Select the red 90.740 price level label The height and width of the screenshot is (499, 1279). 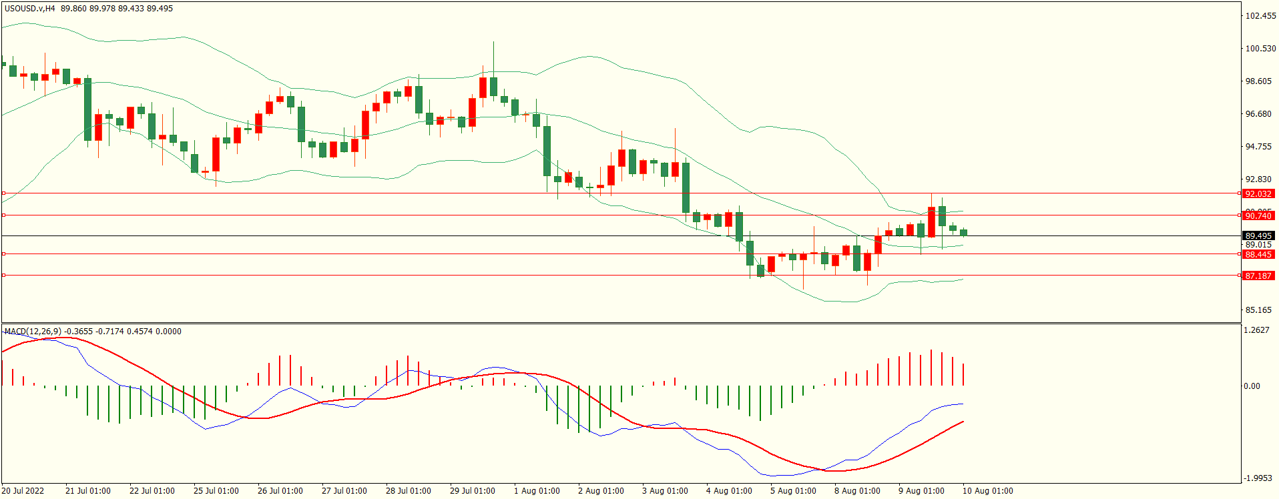[x=1258, y=215]
